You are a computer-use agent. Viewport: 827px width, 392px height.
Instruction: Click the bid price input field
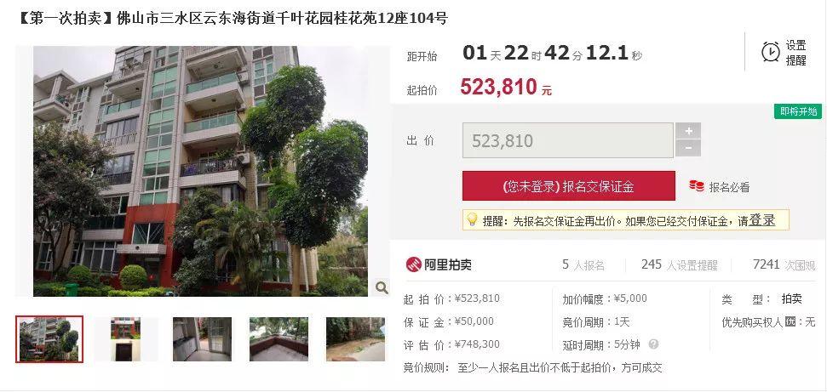pos(568,140)
